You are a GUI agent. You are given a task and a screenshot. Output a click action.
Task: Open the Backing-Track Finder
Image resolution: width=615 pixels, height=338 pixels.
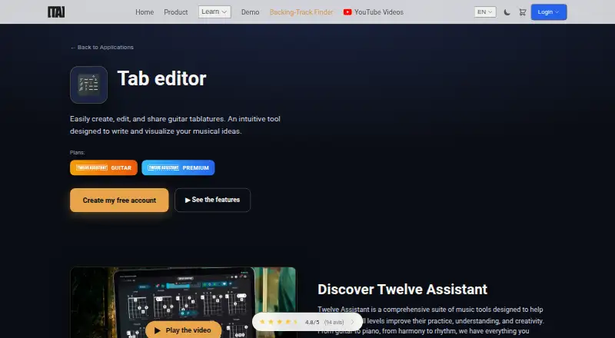coord(301,12)
